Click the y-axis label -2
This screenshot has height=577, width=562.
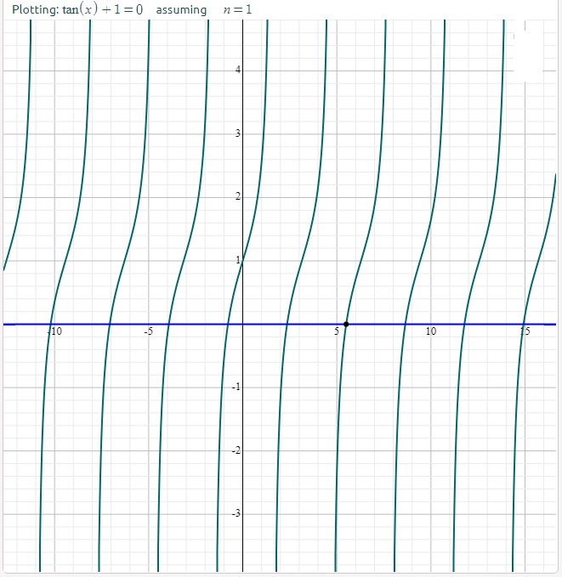click(x=236, y=450)
